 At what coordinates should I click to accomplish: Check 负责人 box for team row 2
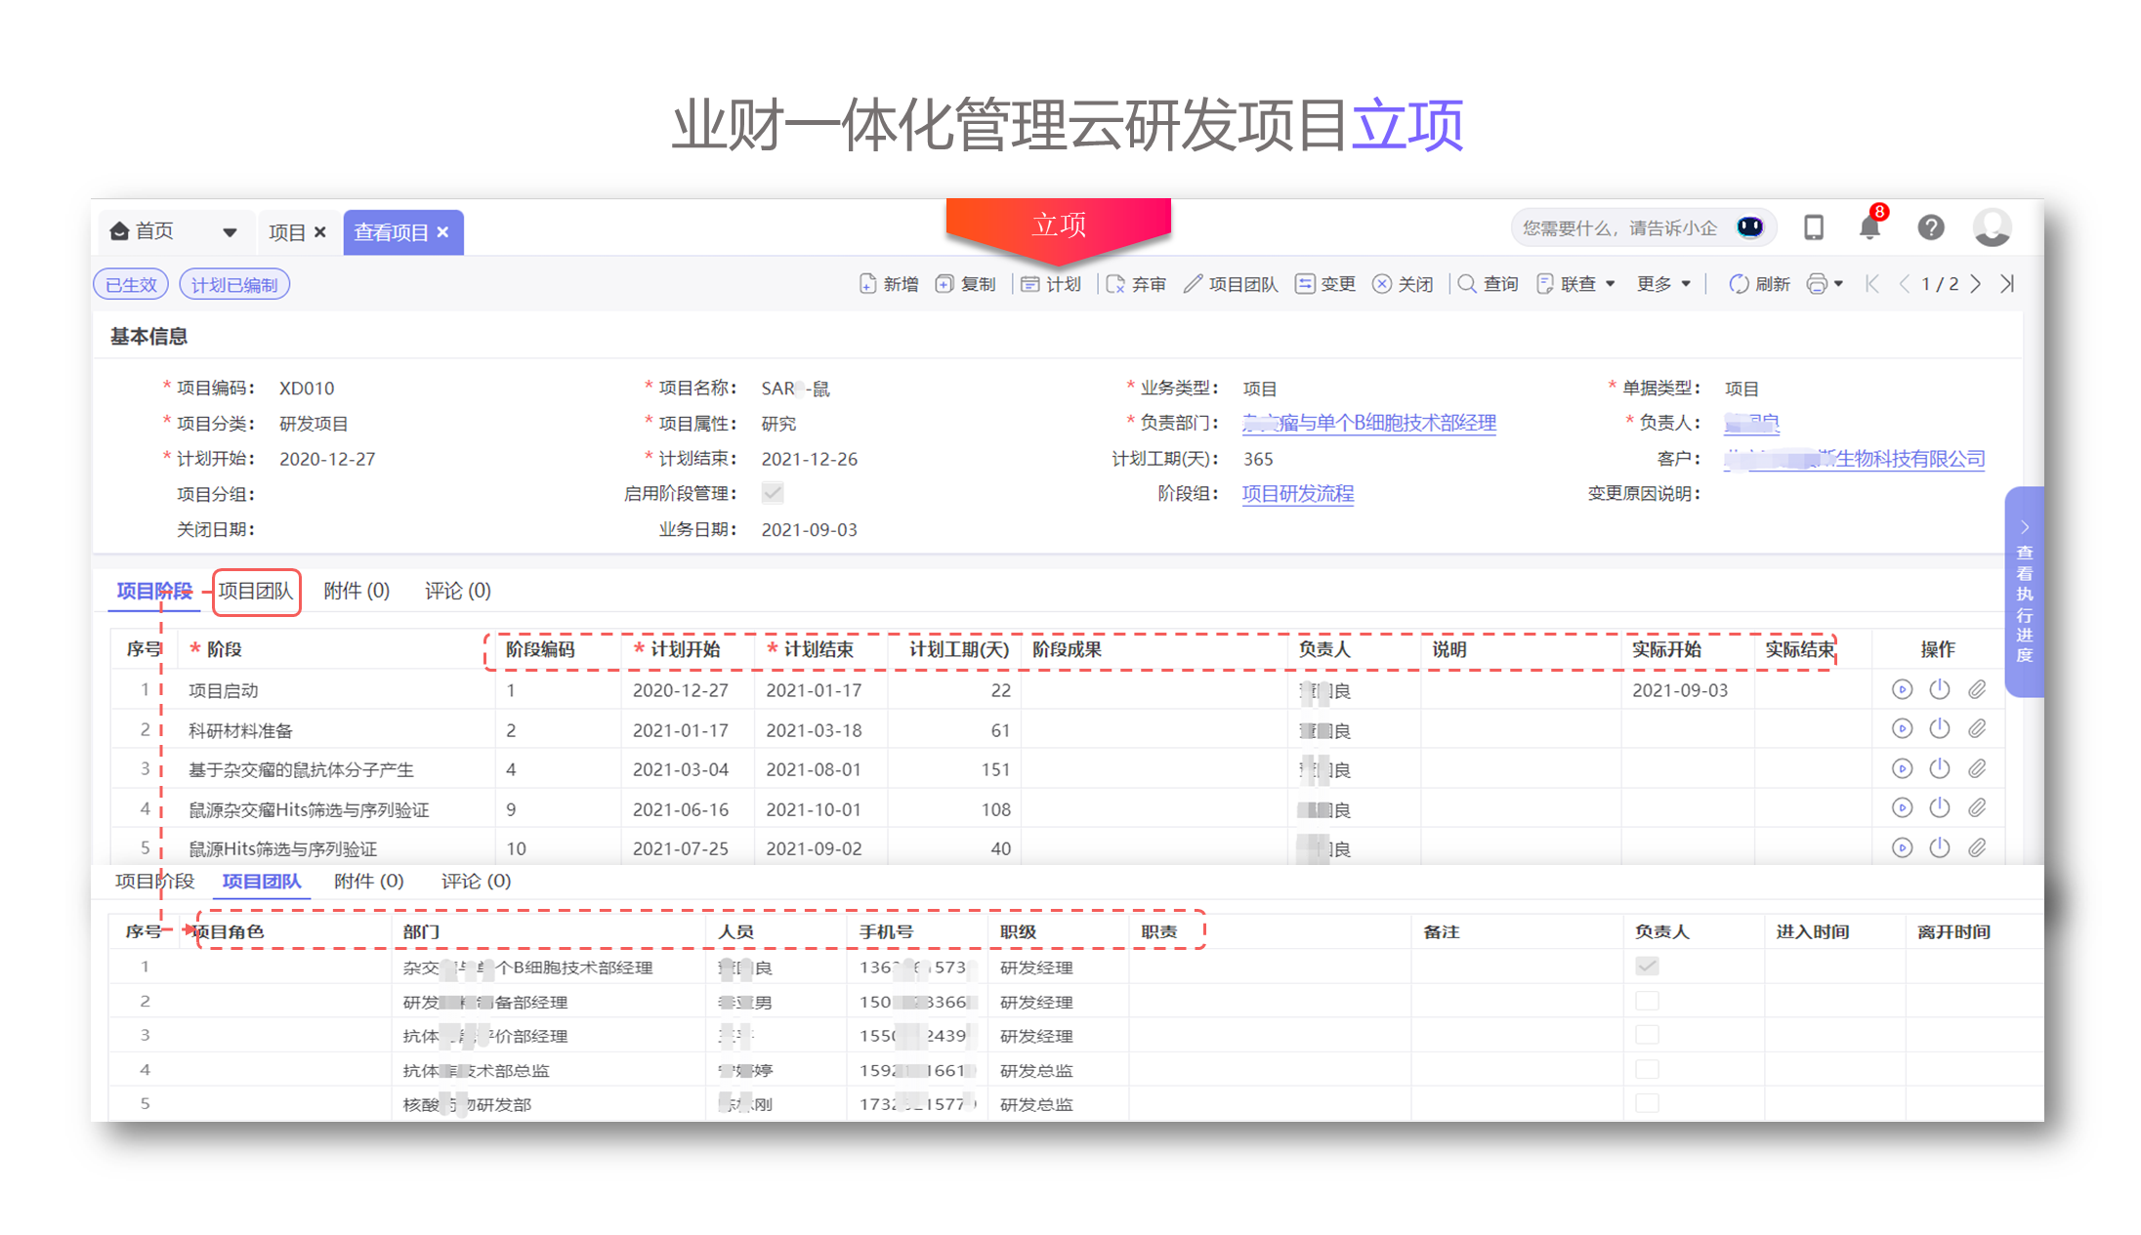pos(1647,1001)
